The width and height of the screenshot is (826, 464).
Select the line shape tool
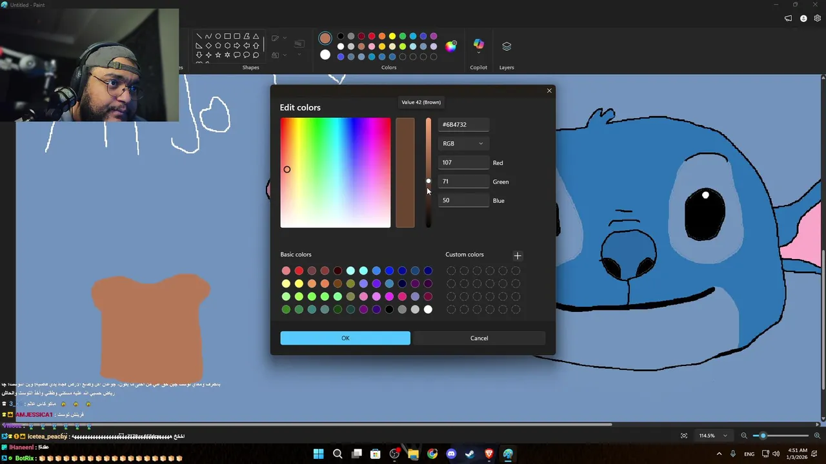(x=199, y=36)
